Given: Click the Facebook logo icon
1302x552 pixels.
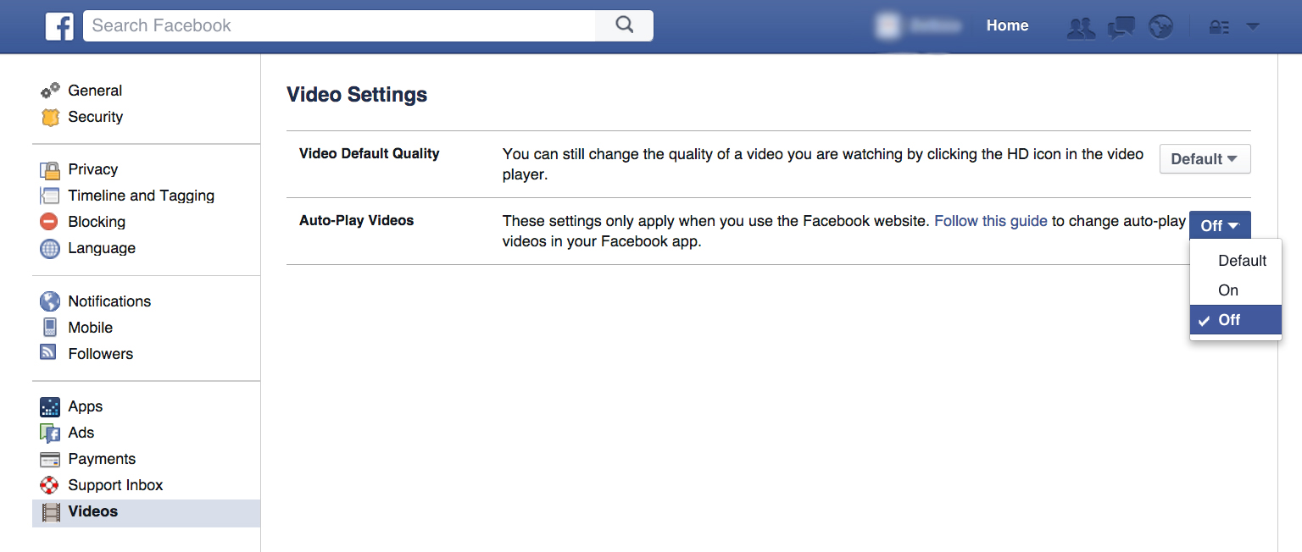Looking at the screenshot, I should (x=59, y=26).
